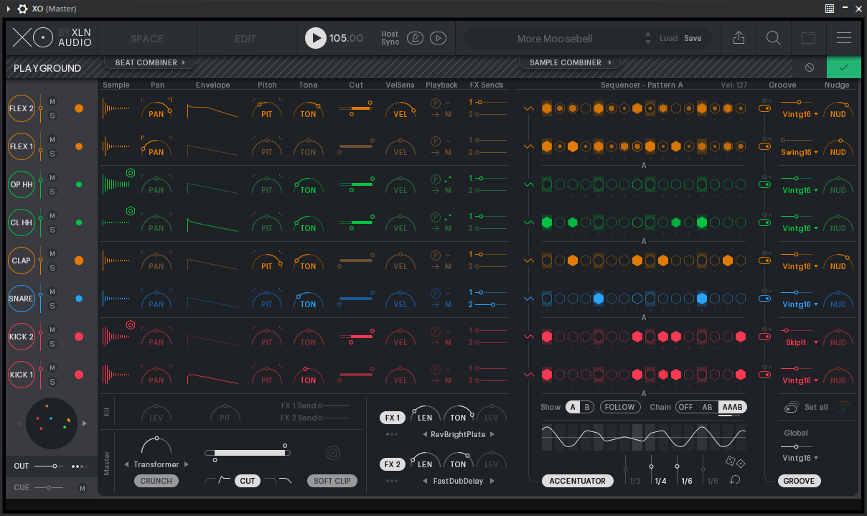867x516 pixels.
Task: Open the Global groove Vintg16 dropdown
Action: pyautogui.click(x=800, y=458)
